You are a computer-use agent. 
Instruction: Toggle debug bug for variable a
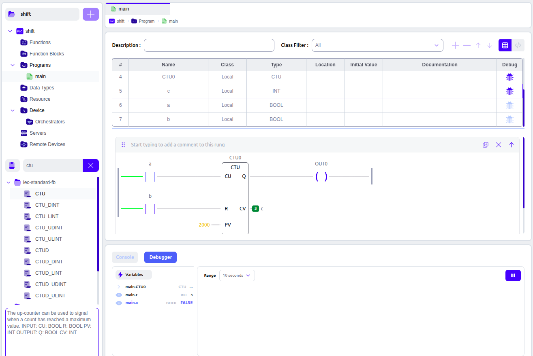point(509,105)
